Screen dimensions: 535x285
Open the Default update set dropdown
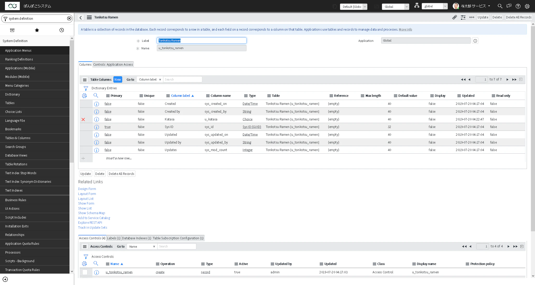click(354, 7)
